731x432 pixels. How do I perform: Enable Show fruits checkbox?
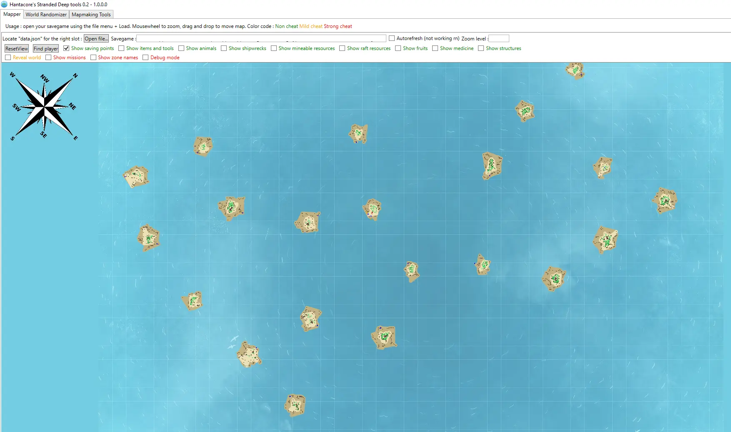[398, 48]
